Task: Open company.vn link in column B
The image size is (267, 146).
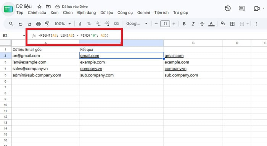Action: 91,69
